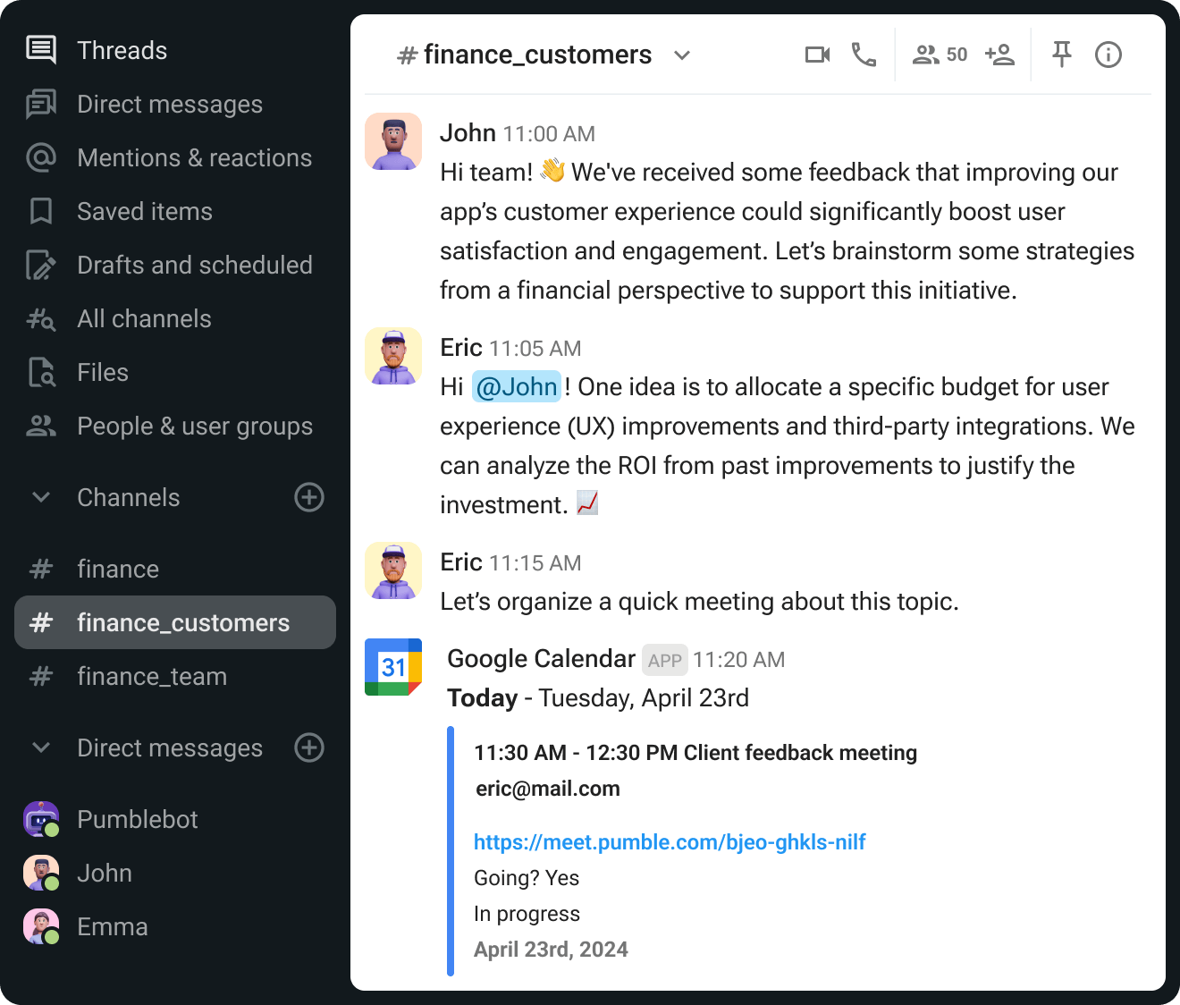View the 50 channel members
Viewport: 1180px width, 1005px height.
940,55
